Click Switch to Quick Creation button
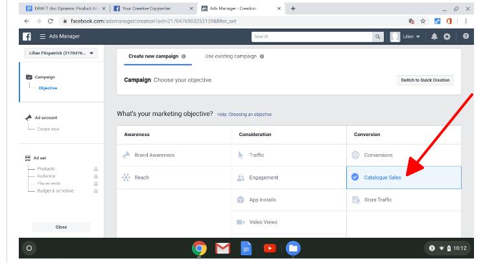This screenshot has width=485, height=263. click(x=425, y=80)
